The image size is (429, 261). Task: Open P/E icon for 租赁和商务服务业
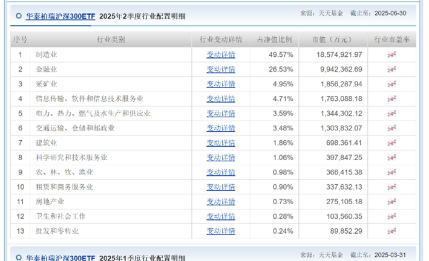pos(391,187)
